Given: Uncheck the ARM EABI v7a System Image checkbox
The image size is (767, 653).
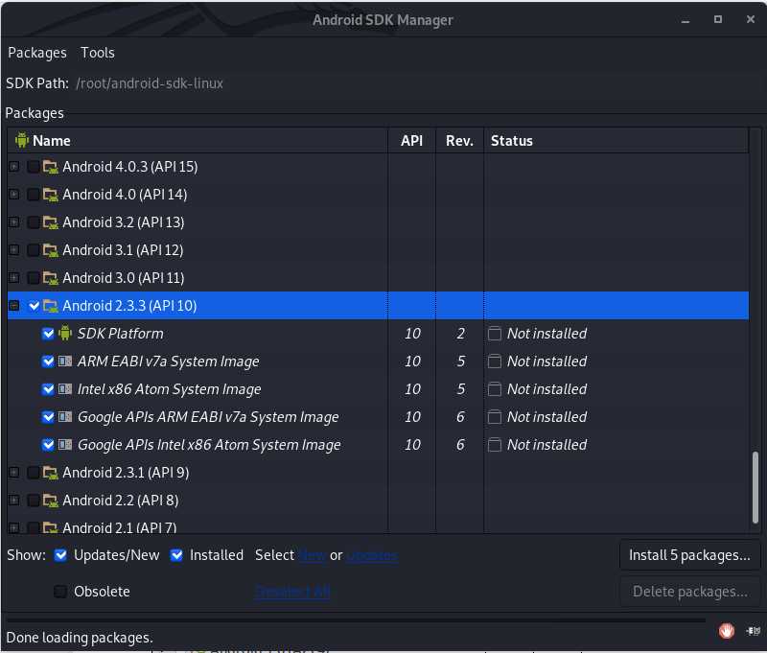Looking at the screenshot, I should click(x=48, y=361).
